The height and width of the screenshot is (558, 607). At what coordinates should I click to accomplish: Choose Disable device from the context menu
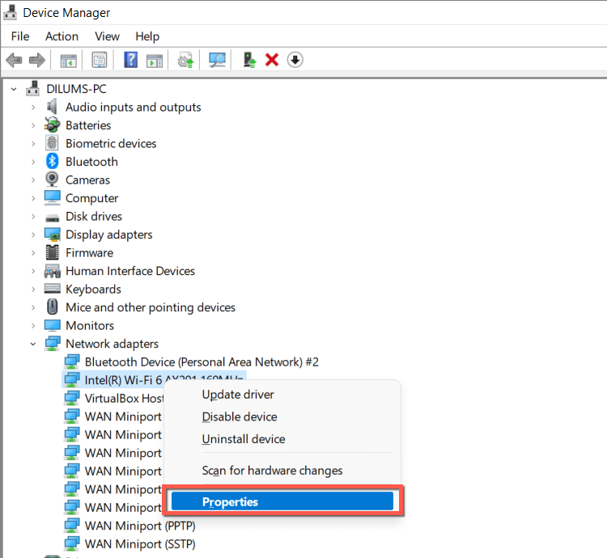[x=240, y=416]
